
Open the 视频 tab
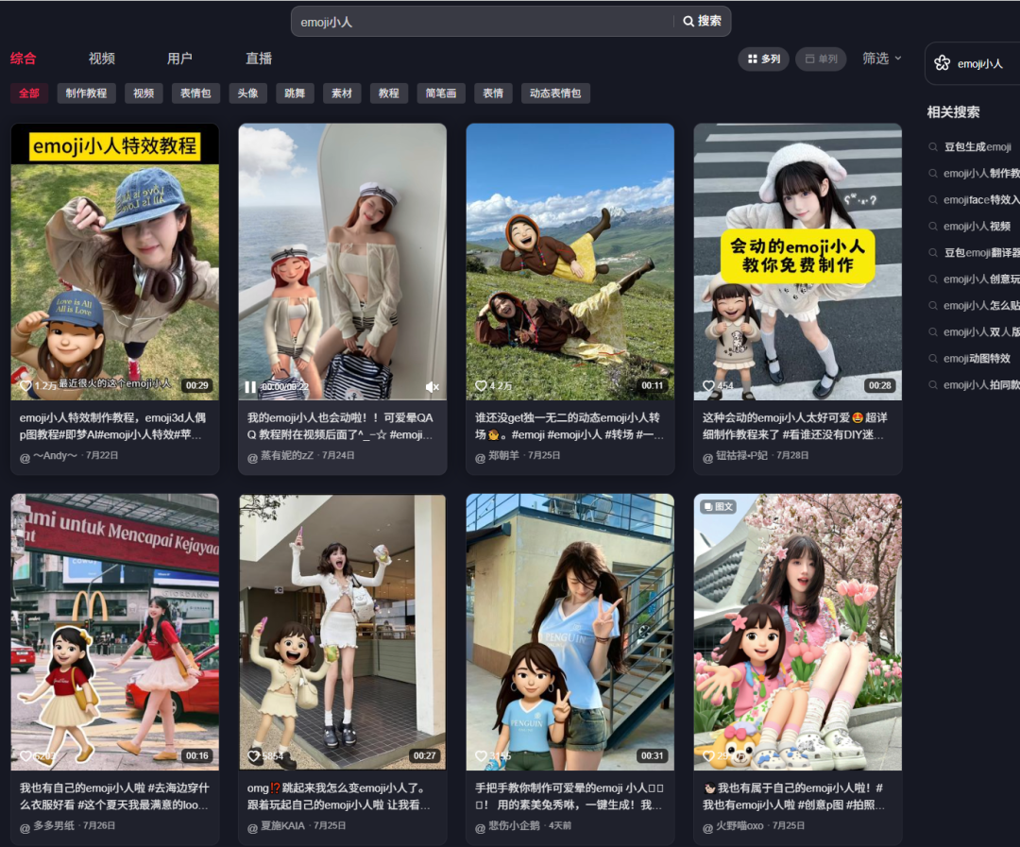pos(102,59)
